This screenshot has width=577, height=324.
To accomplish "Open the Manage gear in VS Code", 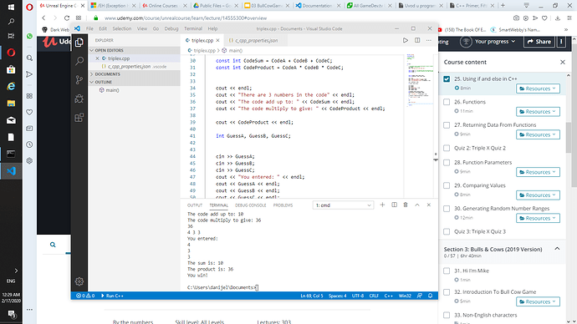I will click(x=79, y=281).
